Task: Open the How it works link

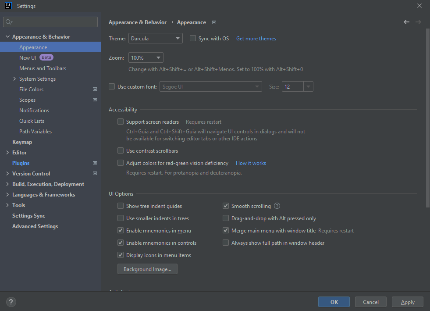Action: [251, 163]
